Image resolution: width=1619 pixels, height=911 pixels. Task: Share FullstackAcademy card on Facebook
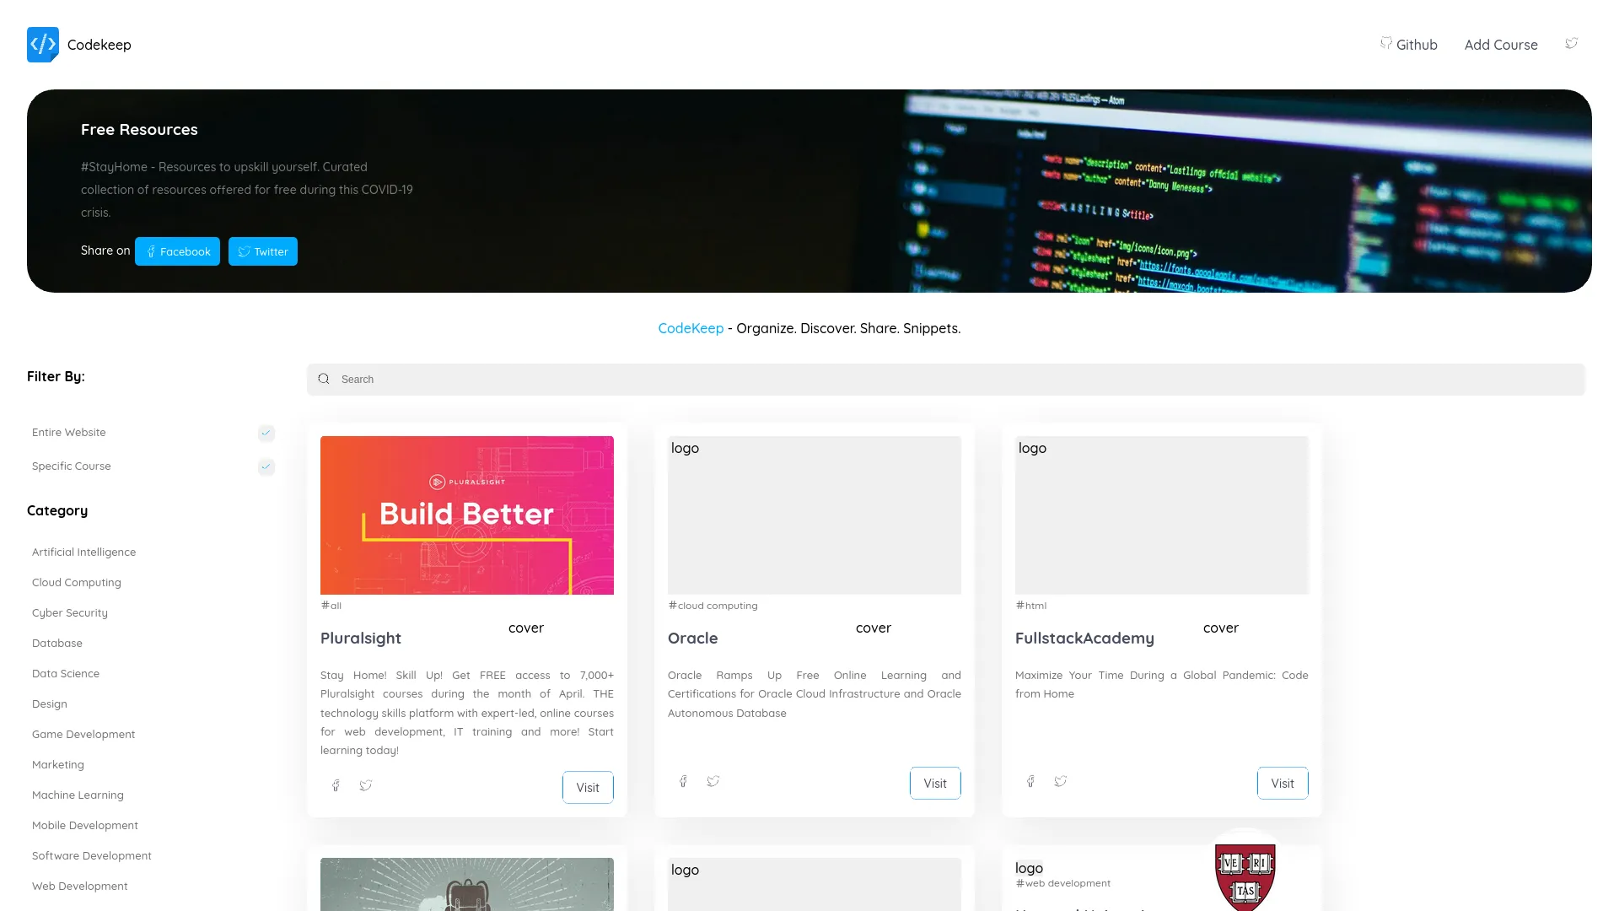coord(1030,781)
